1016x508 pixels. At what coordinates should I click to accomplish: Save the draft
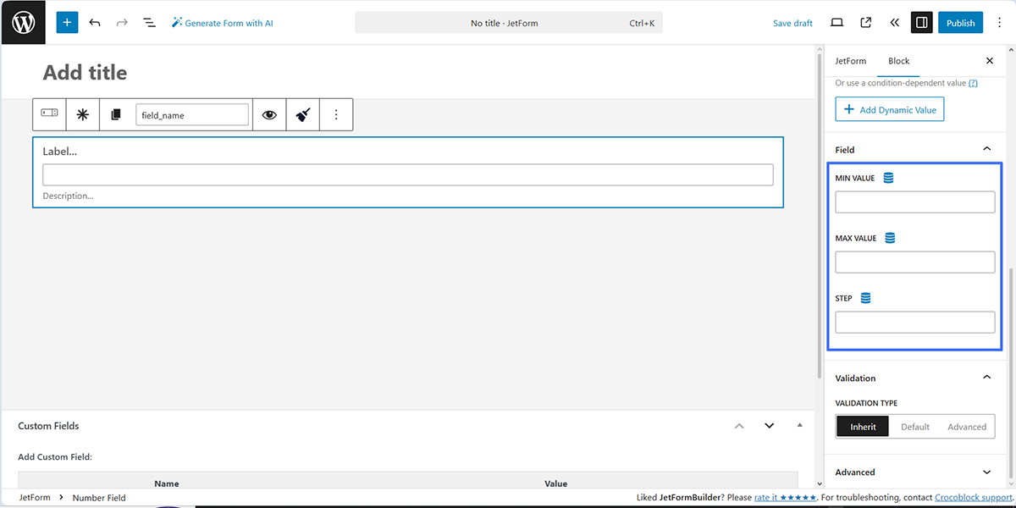click(792, 23)
